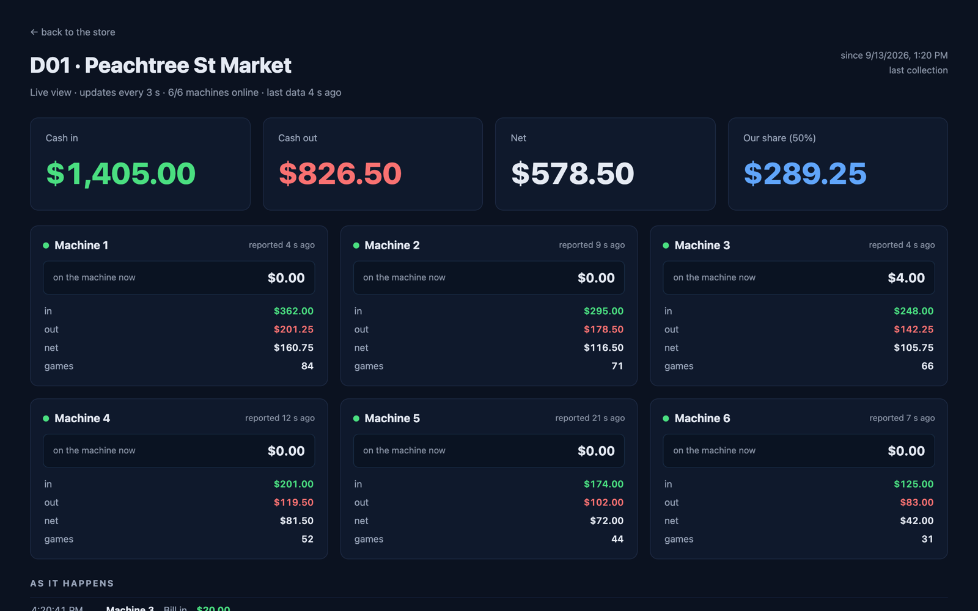
Task: Click Machine 3 green online status dot
Action: (666, 246)
